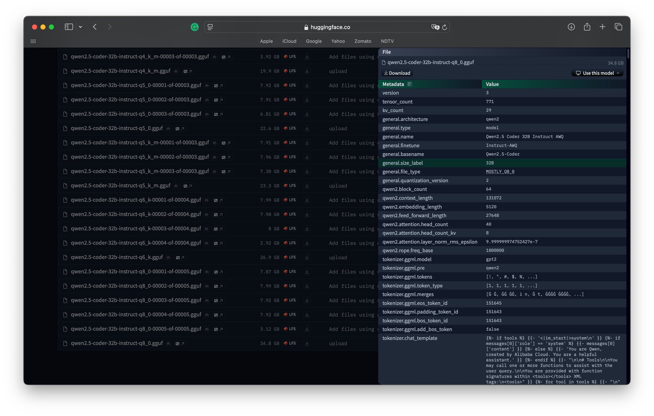Open qwen2.5-coder-32b-instruct-q8_0.gguf link in File panel
Image resolution: width=654 pixels, height=416 pixels.
pos(430,62)
